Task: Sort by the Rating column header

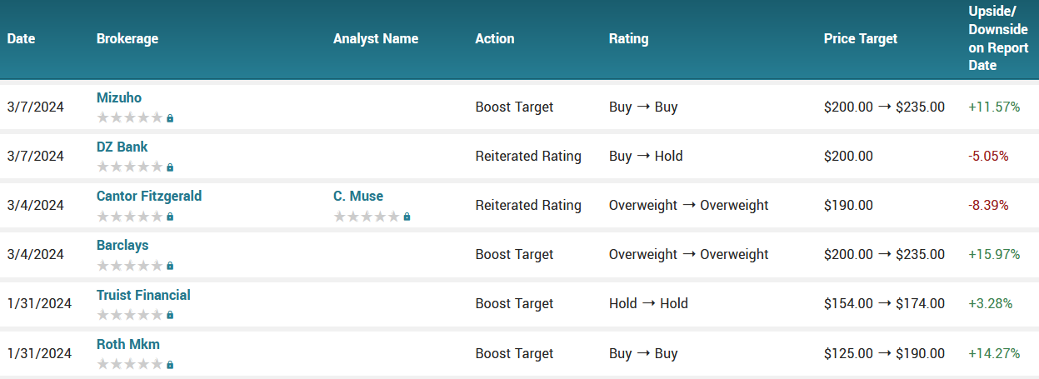Action: (629, 38)
